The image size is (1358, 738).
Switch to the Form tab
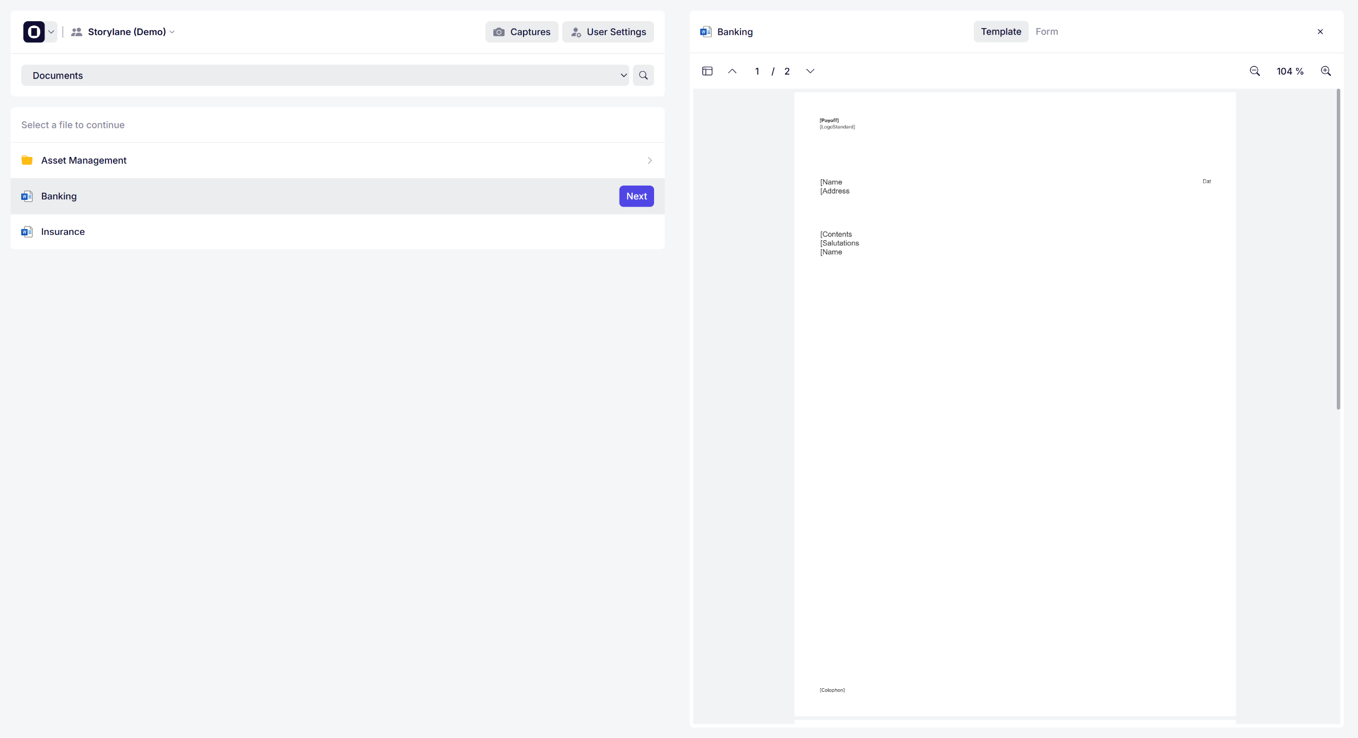tap(1047, 32)
